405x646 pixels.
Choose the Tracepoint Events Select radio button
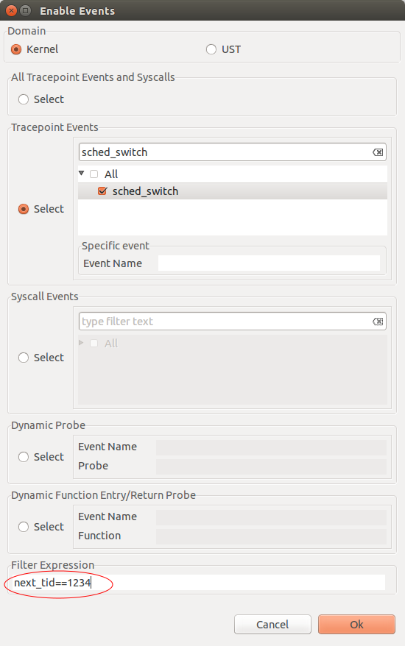(24, 209)
